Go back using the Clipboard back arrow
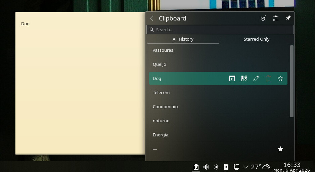Image resolution: width=315 pixels, height=172 pixels. tap(152, 18)
